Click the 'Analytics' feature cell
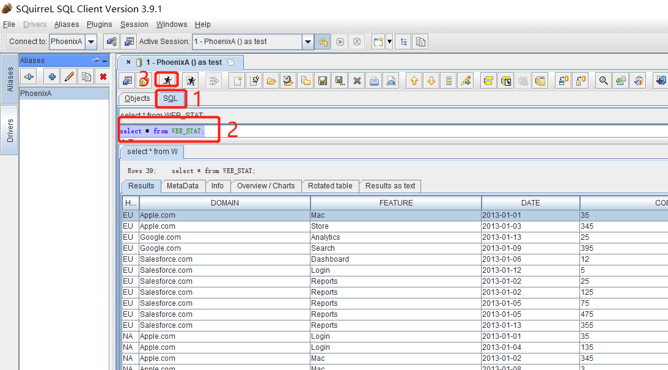 click(396, 237)
